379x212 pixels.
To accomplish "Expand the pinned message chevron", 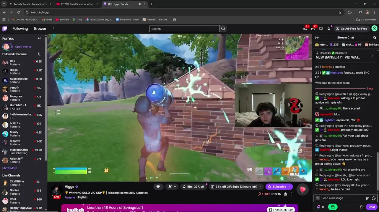I will click(x=372, y=56).
